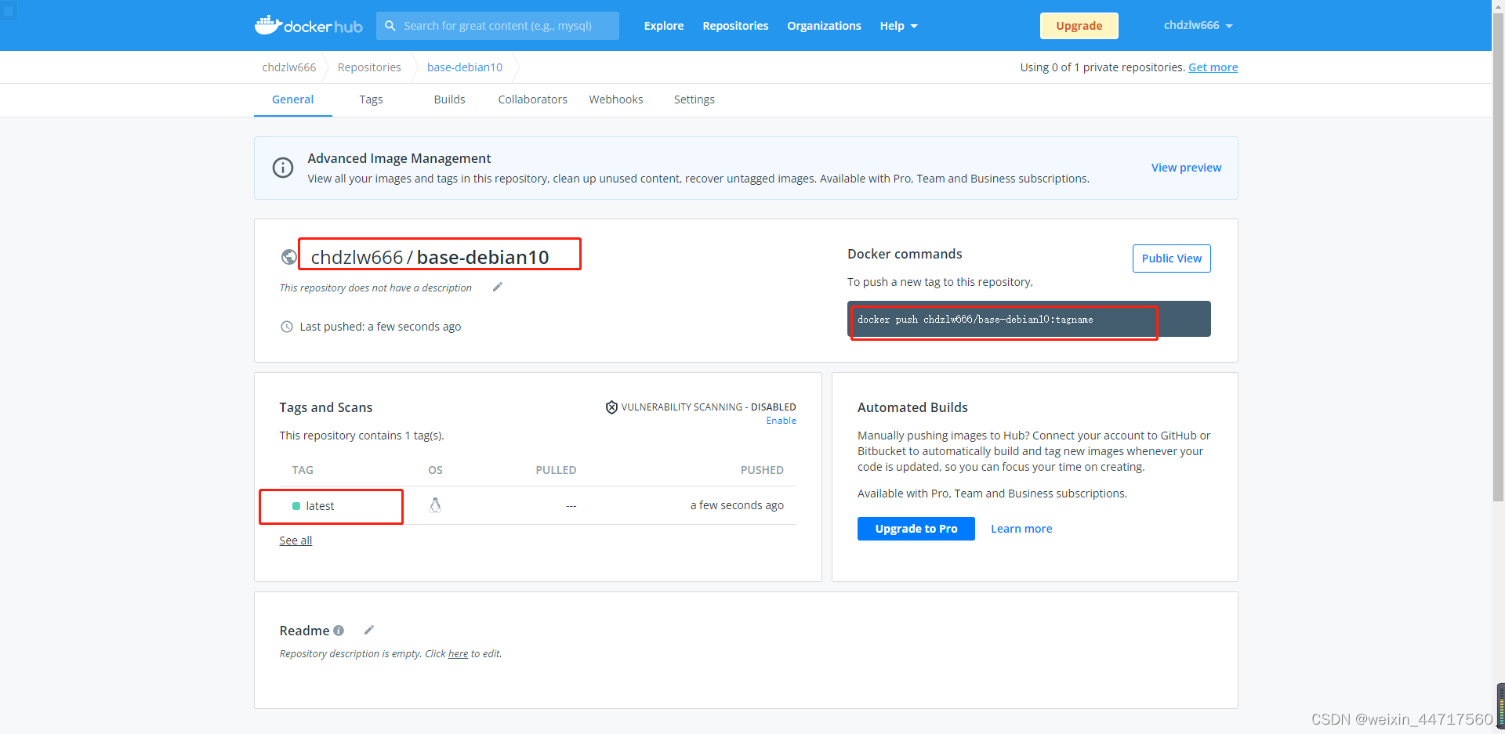Switch to the Settings tab
Image resolution: width=1505 pixels, height=734 pixels.
coord(694,99)
